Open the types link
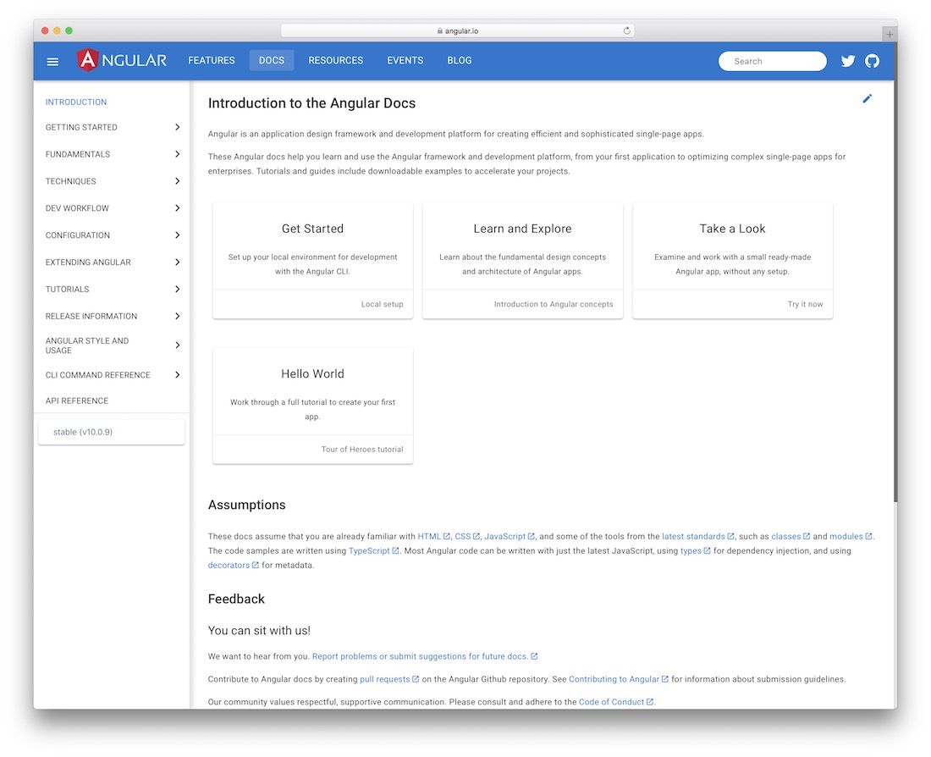This screenshot has height=757, width=931. click(691, 551)
